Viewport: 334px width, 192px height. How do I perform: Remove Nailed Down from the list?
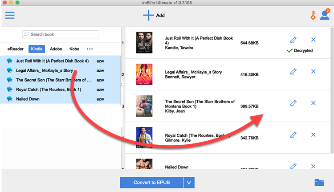pyautogui.click(x=313, y=166)
